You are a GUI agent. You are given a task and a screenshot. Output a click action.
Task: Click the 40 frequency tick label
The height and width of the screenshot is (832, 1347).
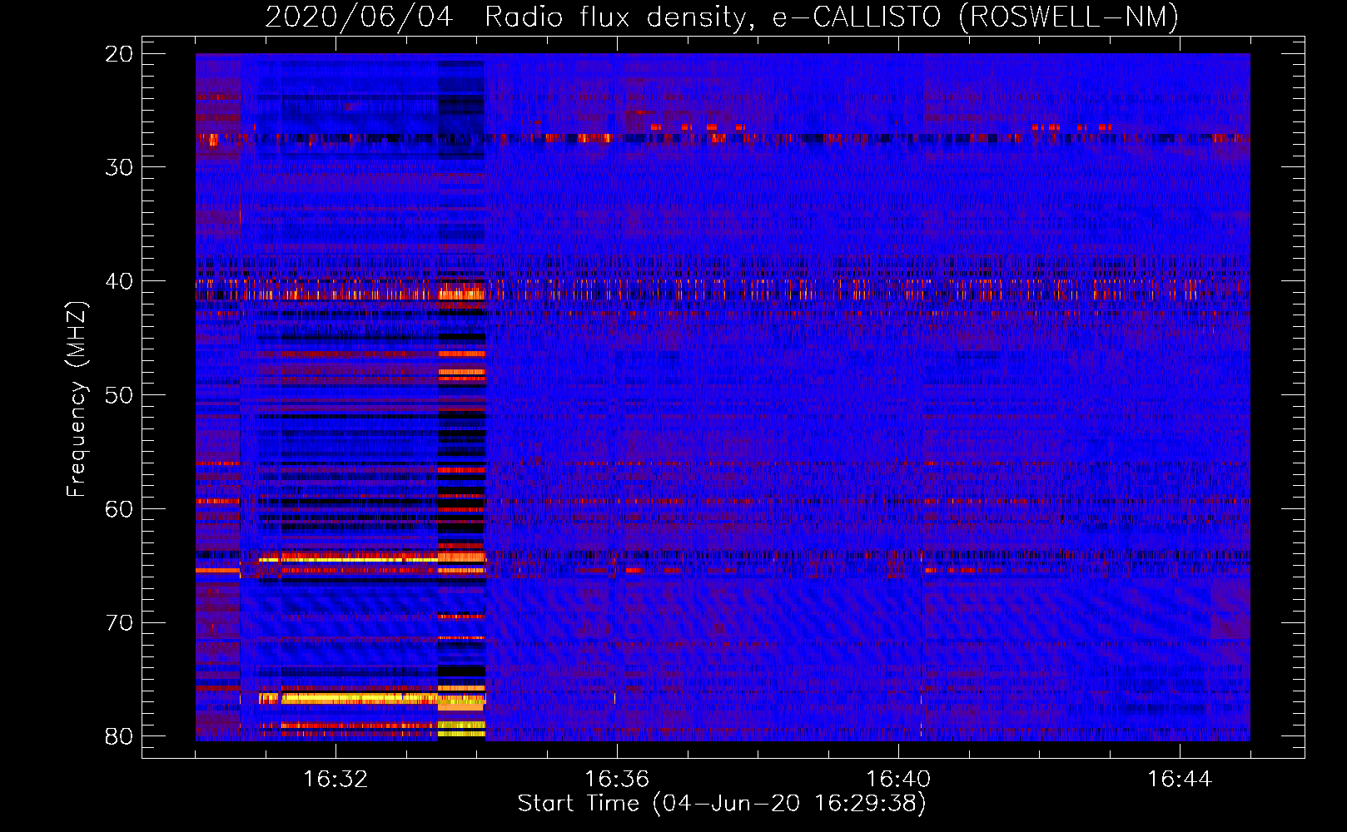click(x=120, y=281)
